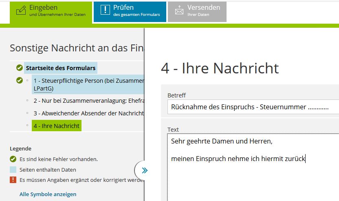Click the green checkmark beside Startseite des Formulars
This screenshot has height=201, width=339.
(19, 68)
